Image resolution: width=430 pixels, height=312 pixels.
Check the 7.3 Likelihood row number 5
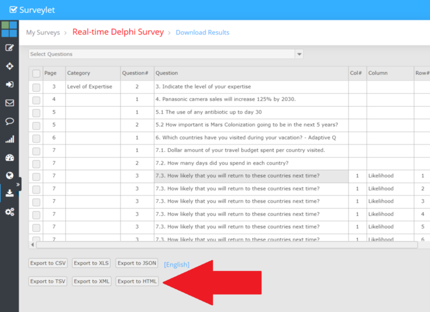pyautogui.click(x=36, y=228)
